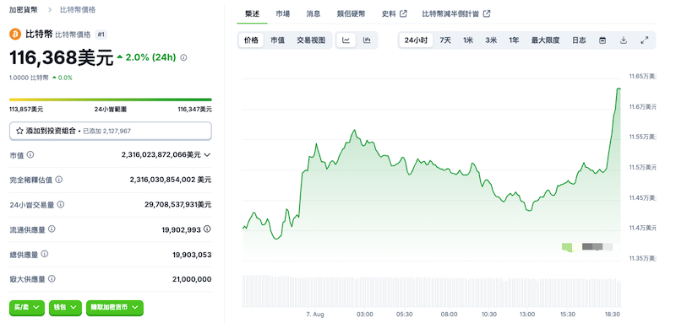Open 賺取加密货币 dropdown button
The image size is (676, 323).
[115, 308]
